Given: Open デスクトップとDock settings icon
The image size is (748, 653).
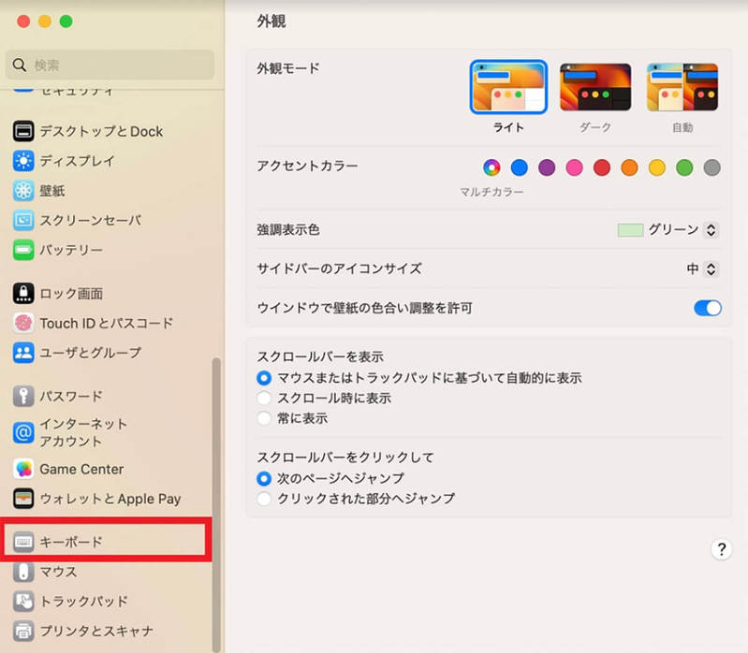Looking at the screenshot, I should point(23,131).
